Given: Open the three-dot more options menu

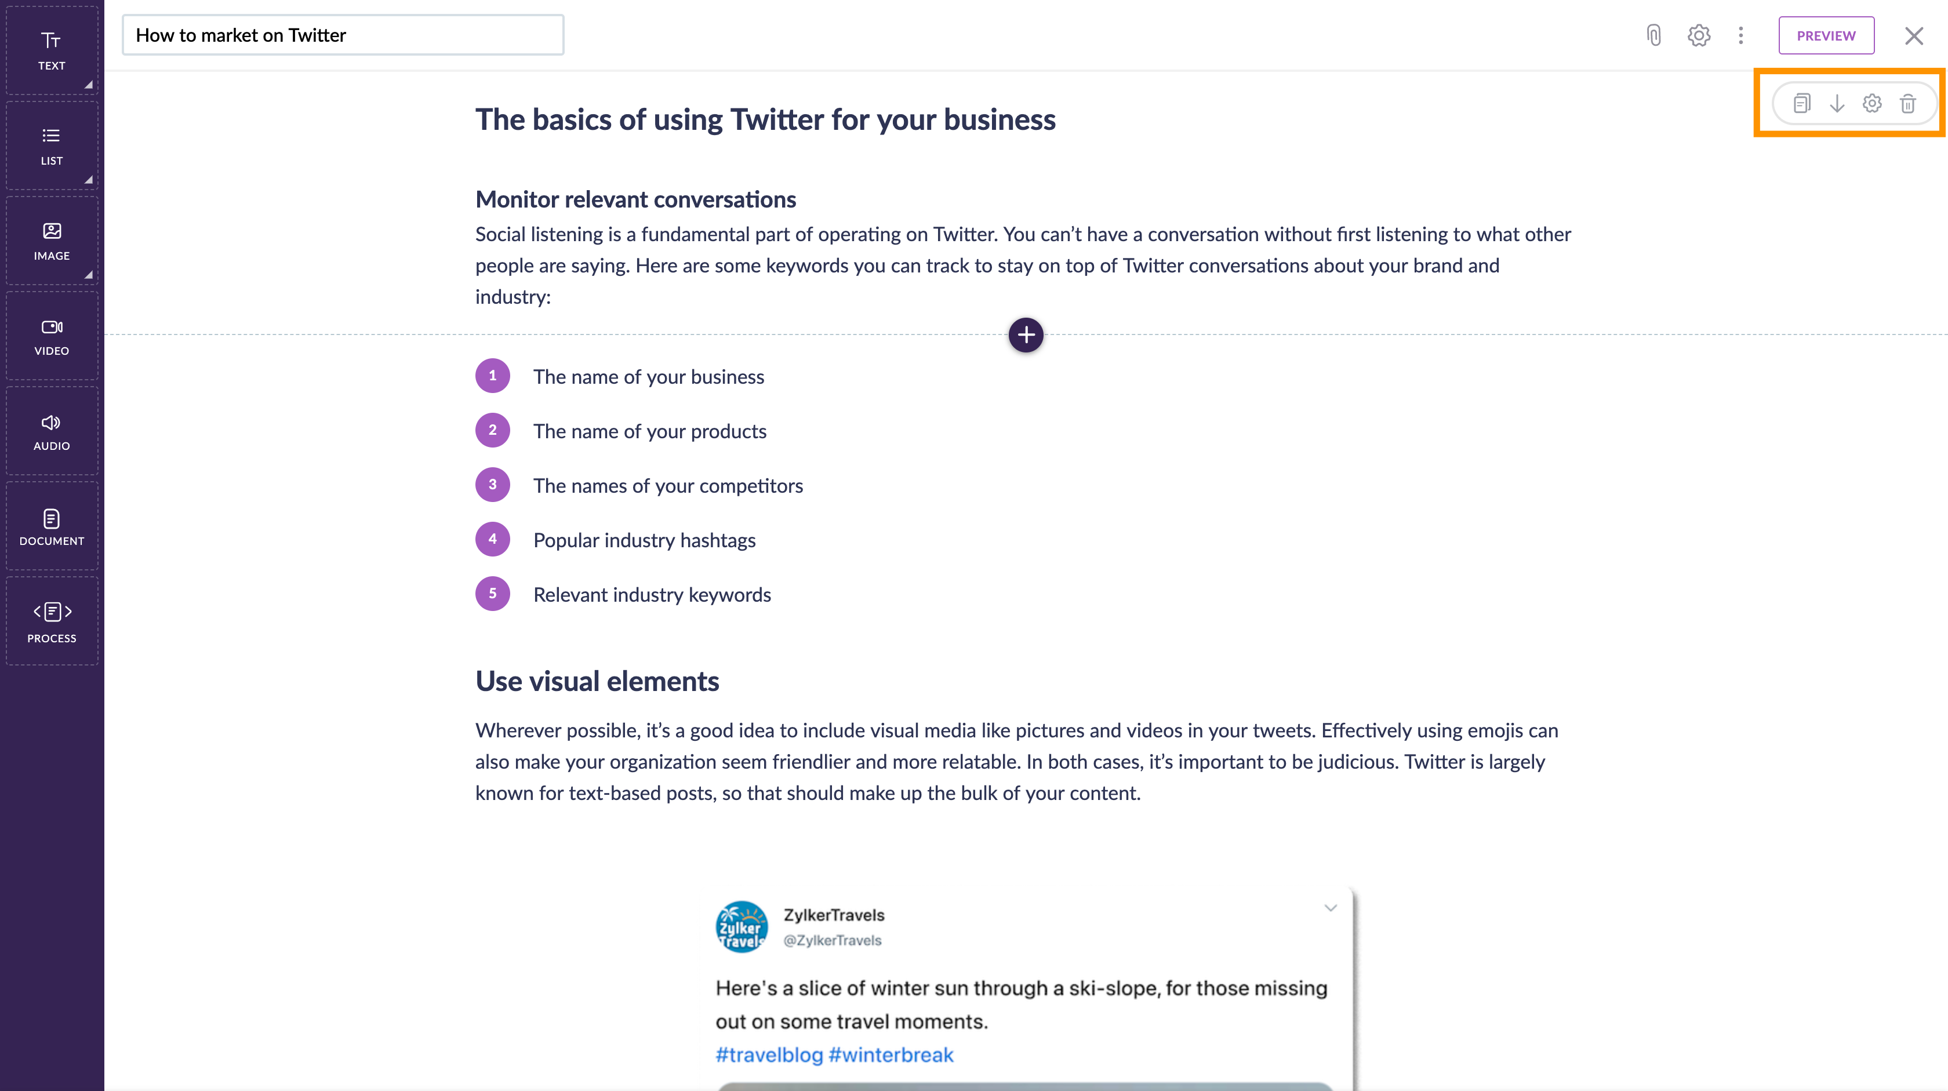Looking at the screenshot, I should (x=1741, y=35).
